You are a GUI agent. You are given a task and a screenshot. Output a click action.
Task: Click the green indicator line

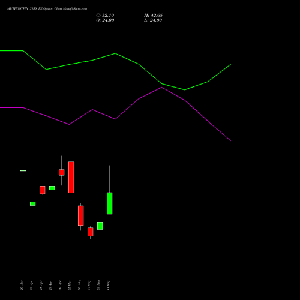pos(115,53)
